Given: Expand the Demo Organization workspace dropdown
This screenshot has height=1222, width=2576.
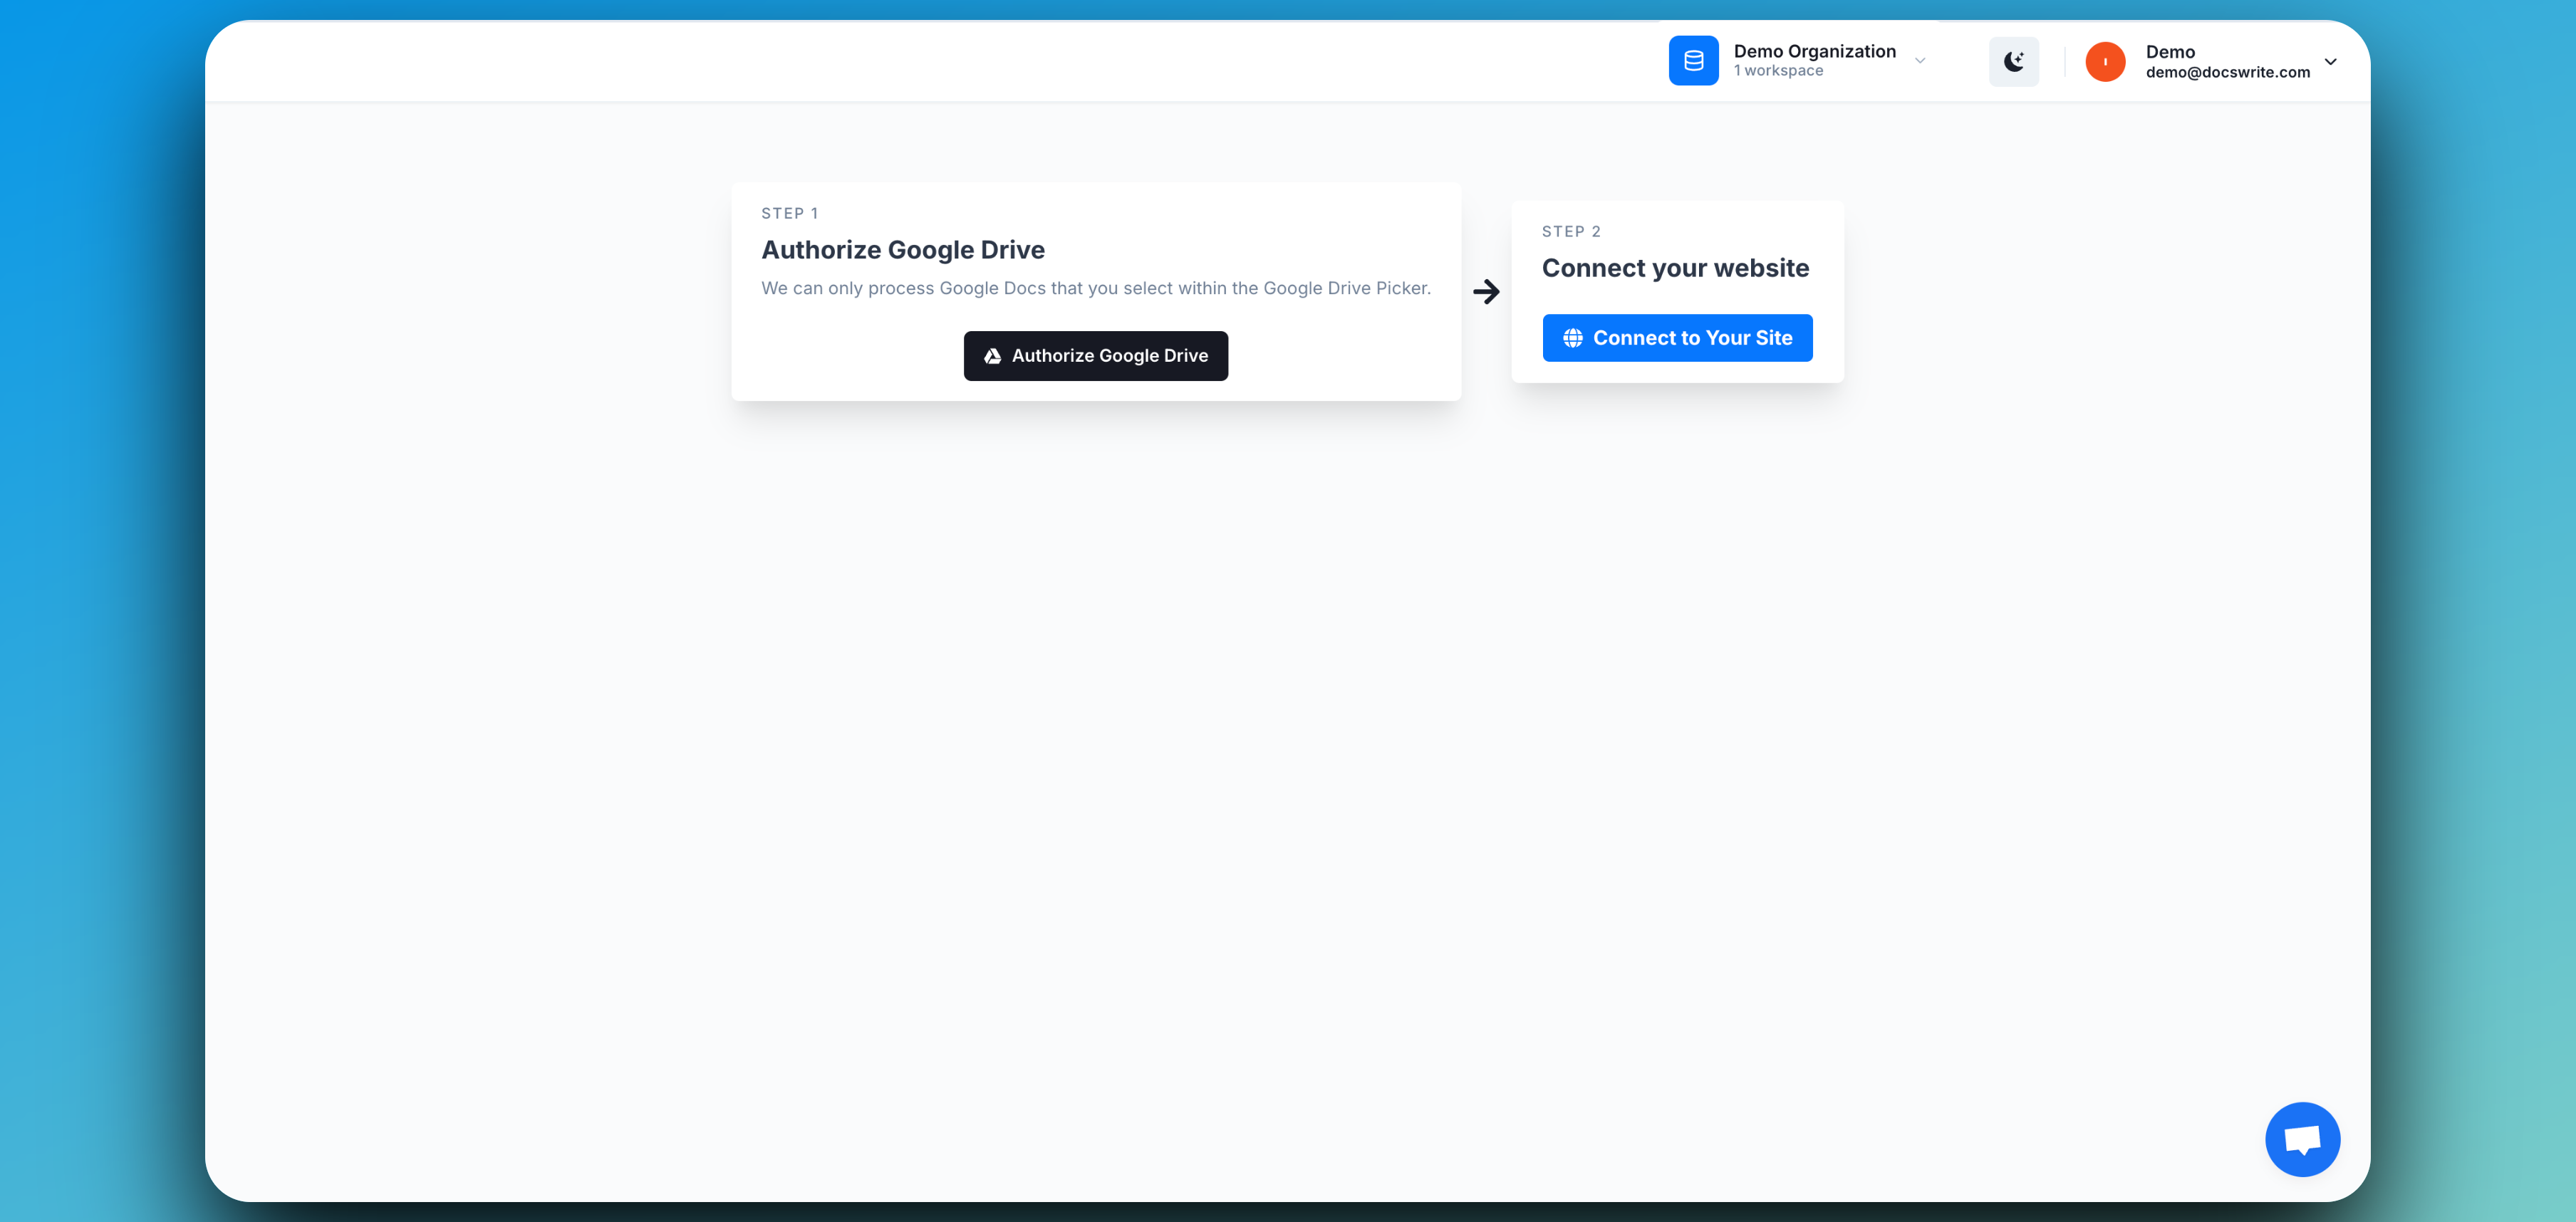Looking at the screenshot, I should (x=1920, y=60).
